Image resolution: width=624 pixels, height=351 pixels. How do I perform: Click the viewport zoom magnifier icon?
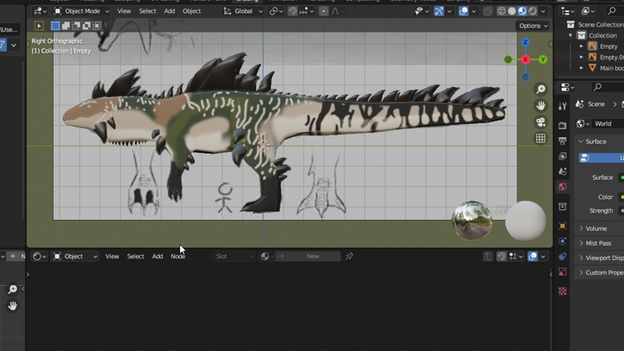[541, 89]
